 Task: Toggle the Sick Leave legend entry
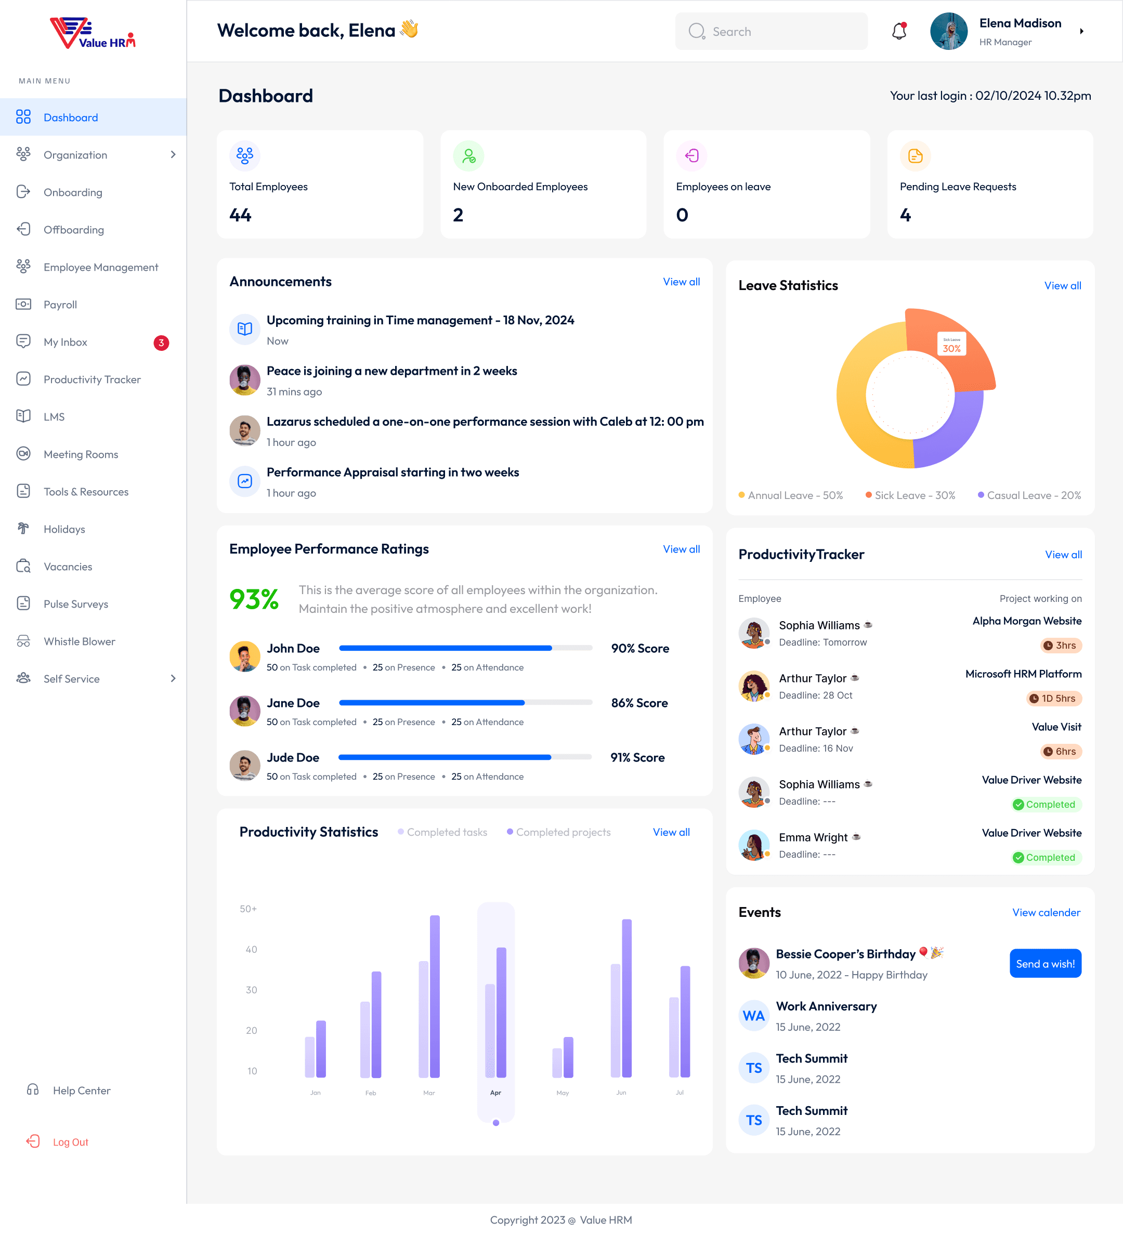pos(910,495)
